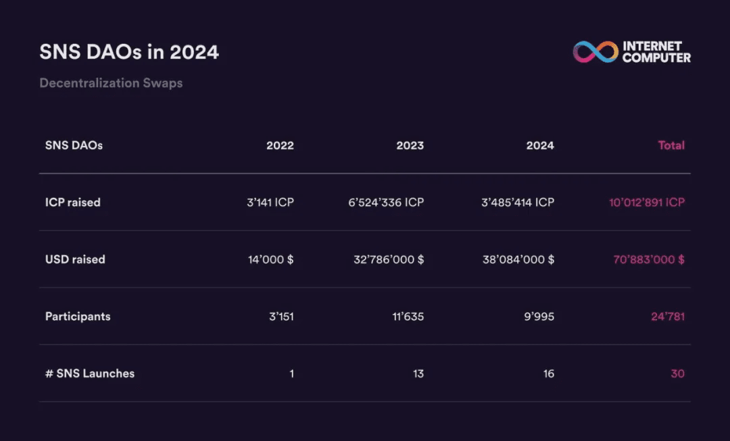The image size is (730, 441).
Task: Select the 2024 column header
Action: [x=540, y=145]
